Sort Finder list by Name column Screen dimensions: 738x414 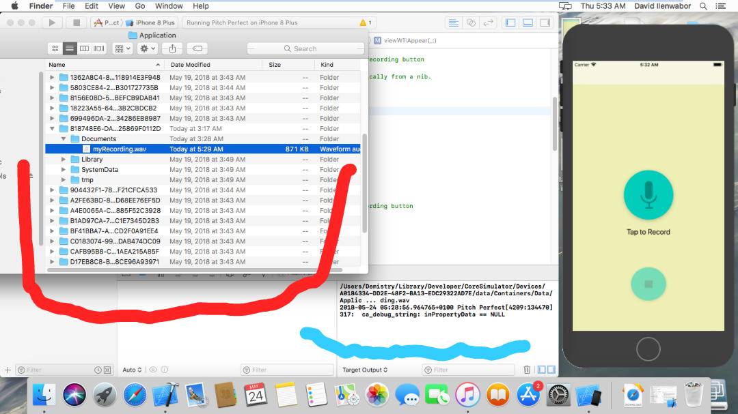[x=105, y=64]
